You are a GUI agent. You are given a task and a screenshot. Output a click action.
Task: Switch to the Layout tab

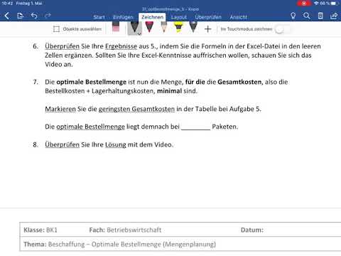pos(179,17)
